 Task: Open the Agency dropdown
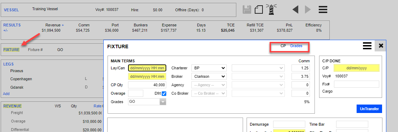tap(209, 85)
